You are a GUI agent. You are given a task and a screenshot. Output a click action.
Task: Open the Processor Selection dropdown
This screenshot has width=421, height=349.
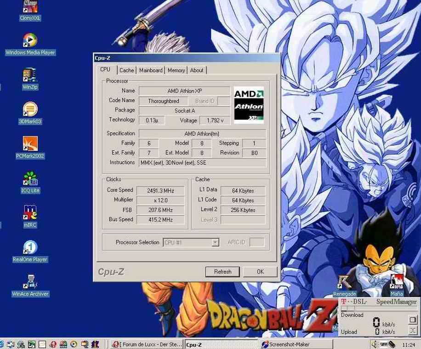[x=191, y=242]
